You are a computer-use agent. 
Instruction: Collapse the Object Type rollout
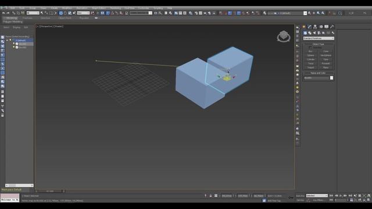click(318, 44)
